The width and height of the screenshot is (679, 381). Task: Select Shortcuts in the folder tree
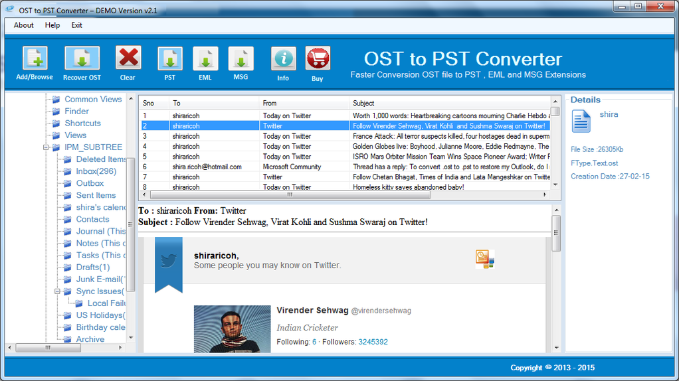pyautogui.click(x=82, y=123)
